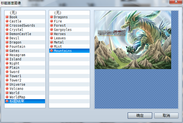Select (无) in the left list
Image resolution: width=183 pixels, height=123 pixels.
tap(25, 13)
